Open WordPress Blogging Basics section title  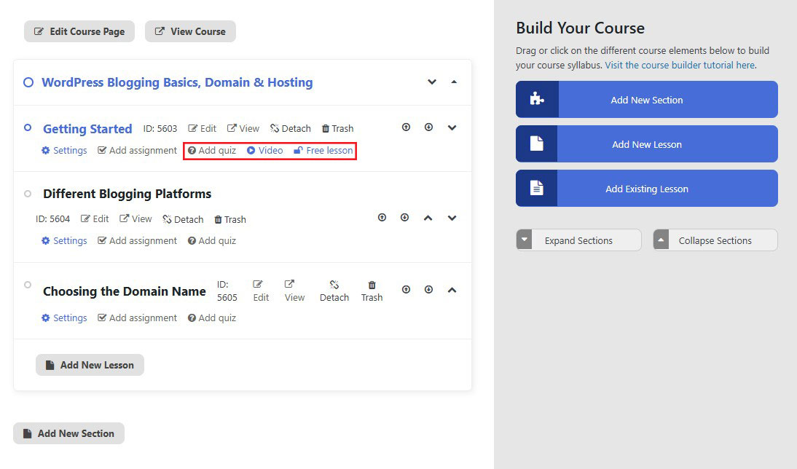pyautogui.click(x=177, y=82)
